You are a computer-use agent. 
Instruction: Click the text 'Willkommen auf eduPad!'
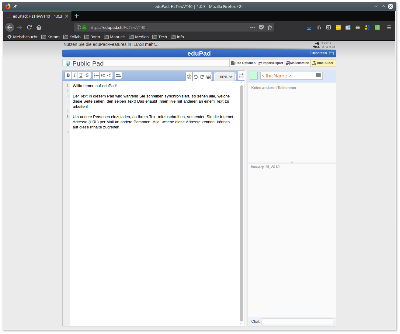click(x=95, y=86)
